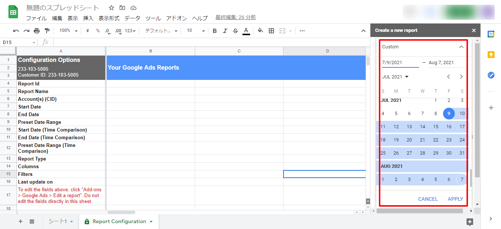
Task: Close the Create a new report panel
Action: [x=474, y=30]
